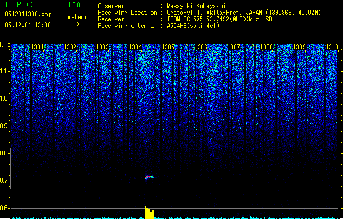Click the meteor count label
344x219 pixels.
[x=78, y=17]
